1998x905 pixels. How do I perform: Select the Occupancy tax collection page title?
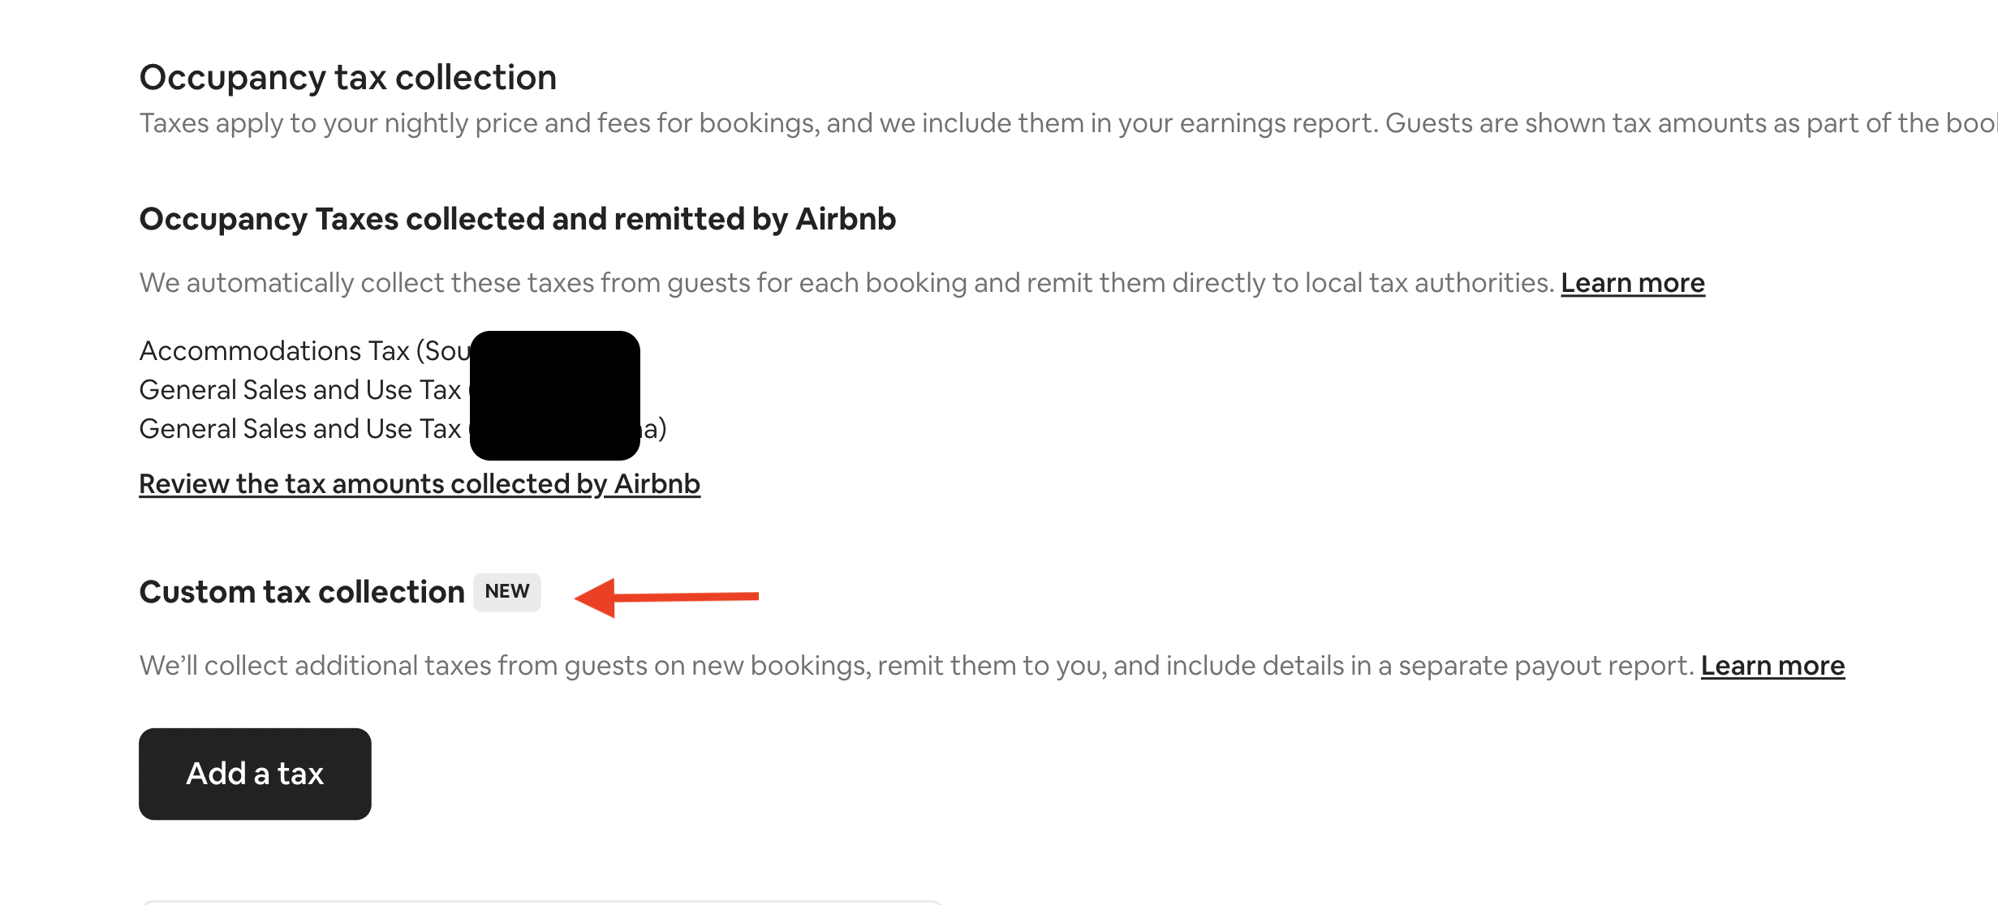point(348,78)
